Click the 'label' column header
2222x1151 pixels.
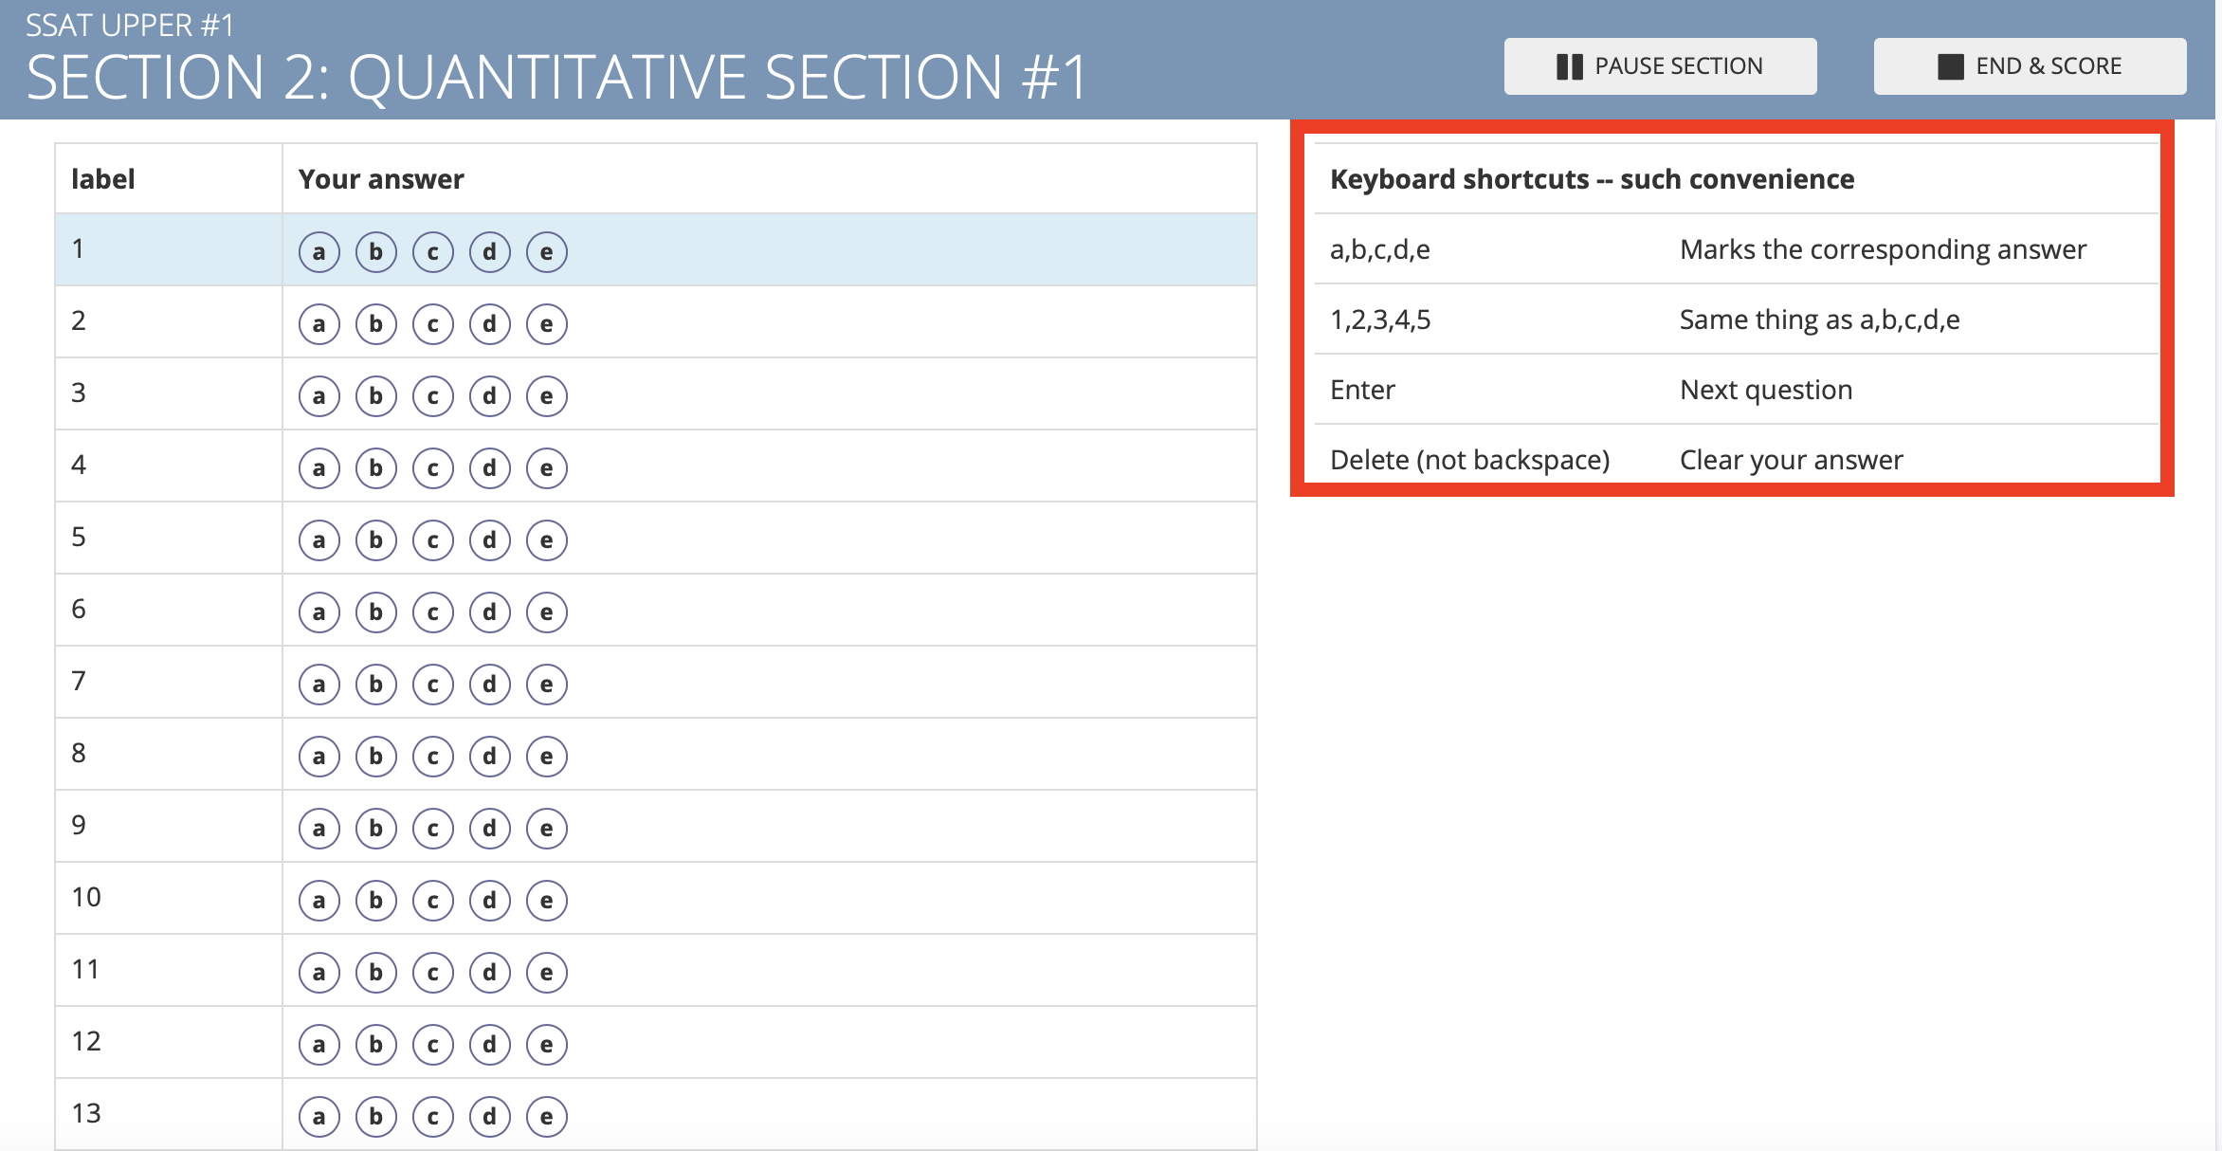pos(102,179)
